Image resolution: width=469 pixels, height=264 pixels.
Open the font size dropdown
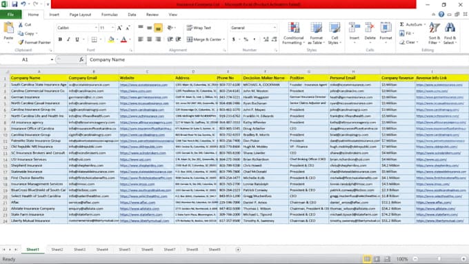[112, 28]
